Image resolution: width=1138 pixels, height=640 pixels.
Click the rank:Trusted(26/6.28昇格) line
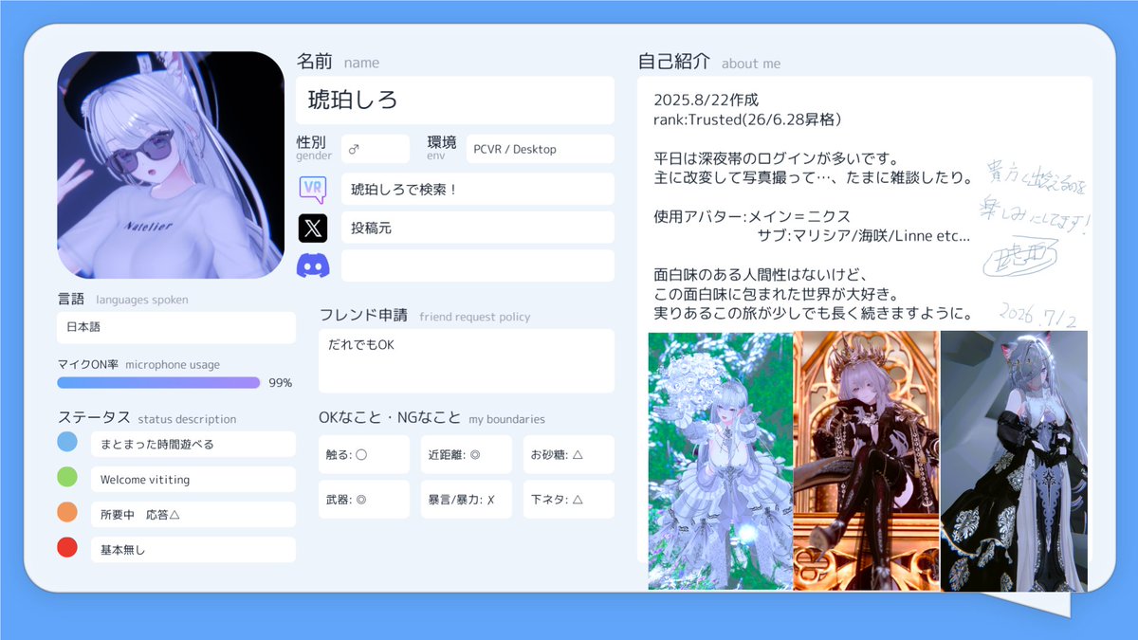tap(747, 119)
